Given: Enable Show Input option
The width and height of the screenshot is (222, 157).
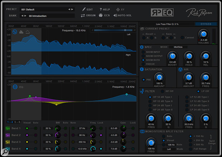Looking at the screenshot, I should coord(143,52).
